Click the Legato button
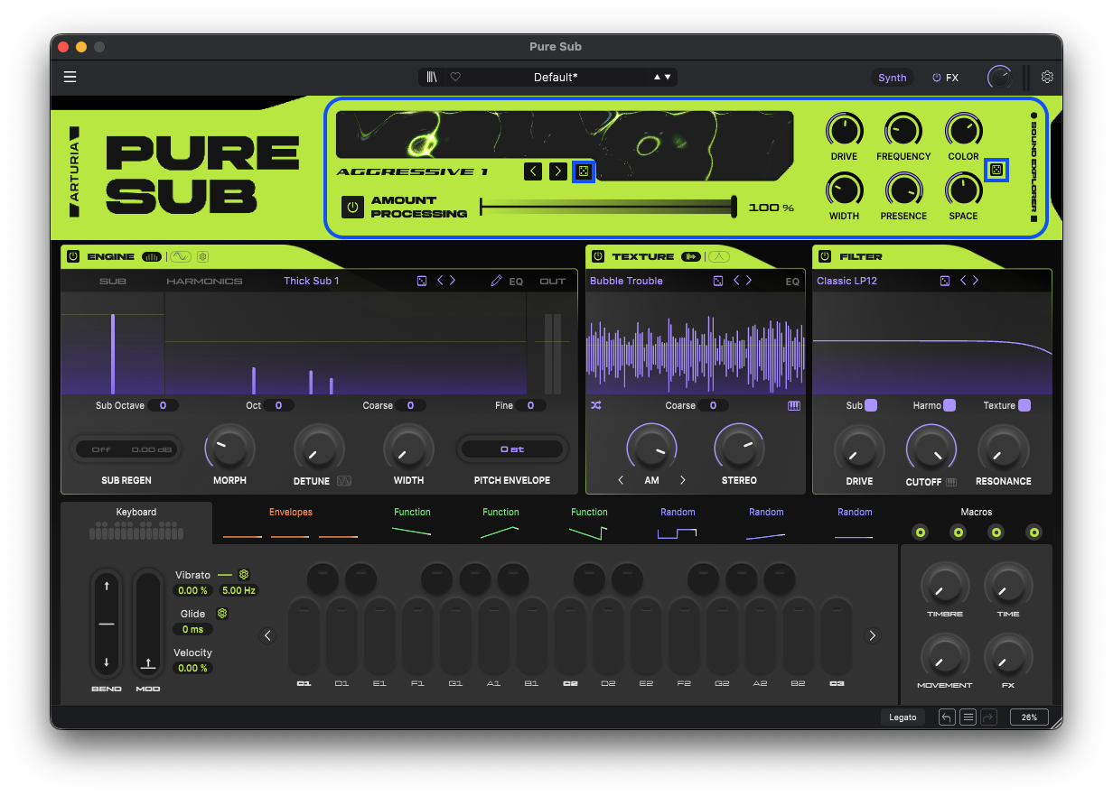The height and width of the screenshot is (796, 1113). 903,717
